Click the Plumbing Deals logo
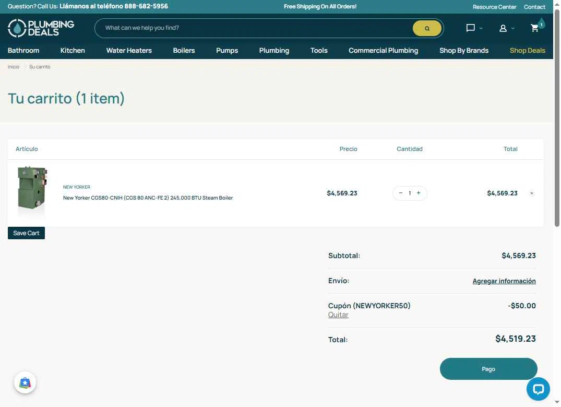Image resolution: width=561 pixels, height=407 pixels. coord(41,28)
